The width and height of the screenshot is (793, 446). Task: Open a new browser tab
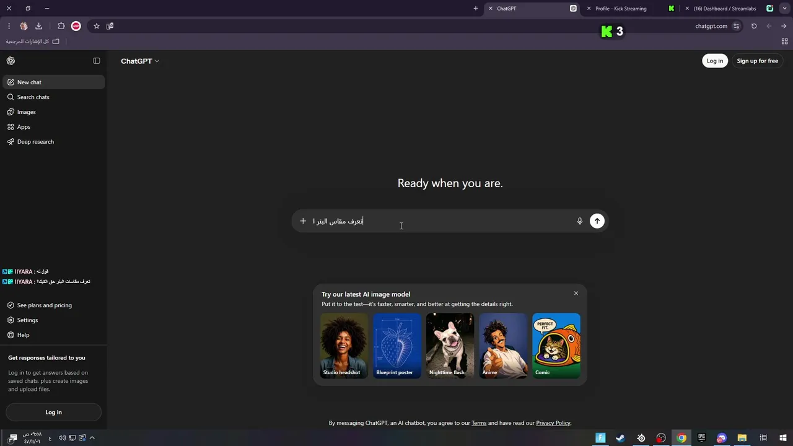476,9
